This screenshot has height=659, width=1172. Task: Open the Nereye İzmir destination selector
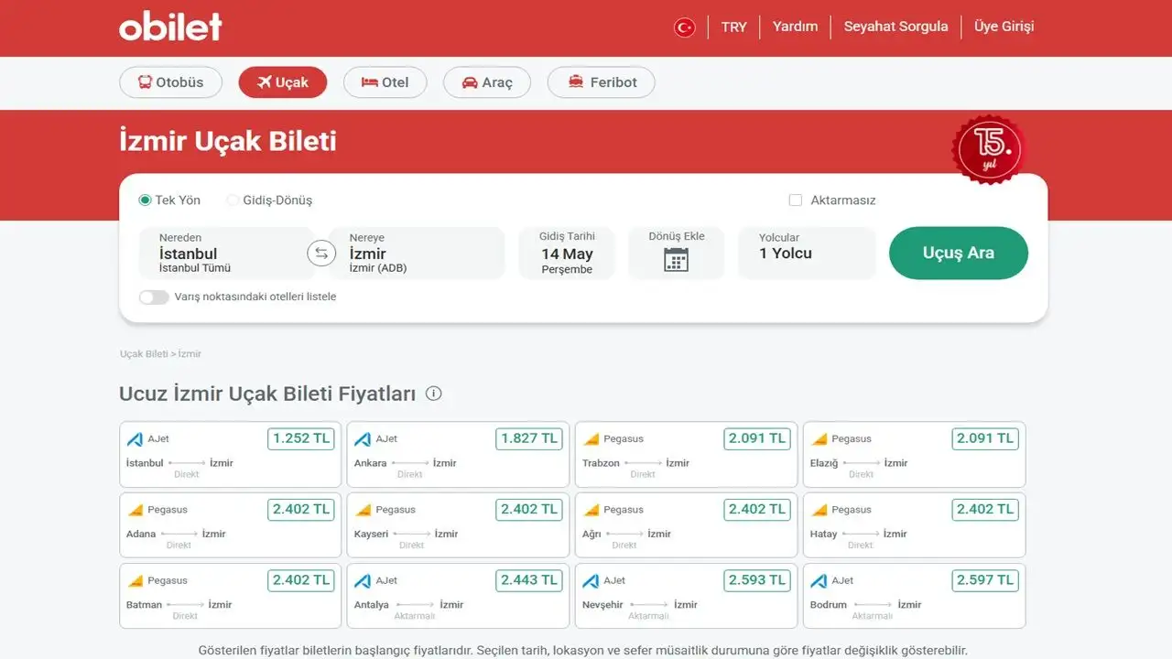pos(418,253)
